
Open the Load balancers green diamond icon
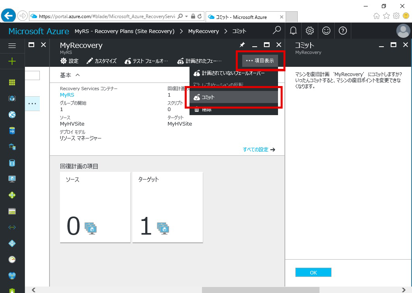pyautogui.click(x=12, y=195)
